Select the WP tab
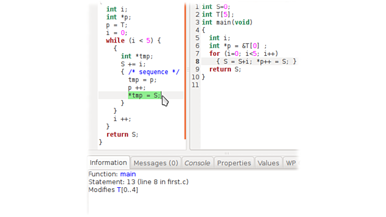Image resolution: width=386 pixels, height=217 pixels. tap(291, 163)
